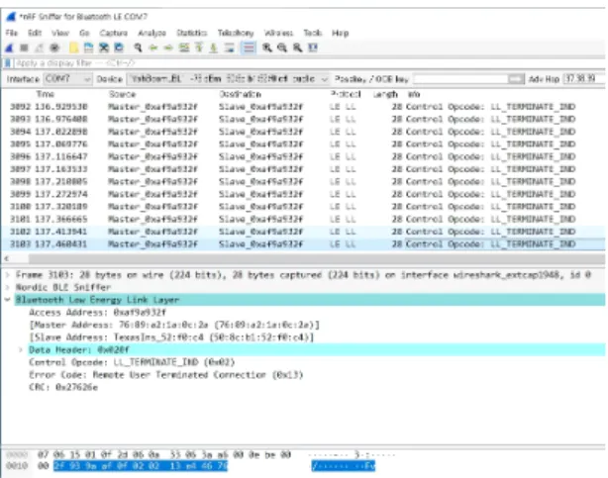Expand the Nordic BLE Sniffer node

[7, 287]
